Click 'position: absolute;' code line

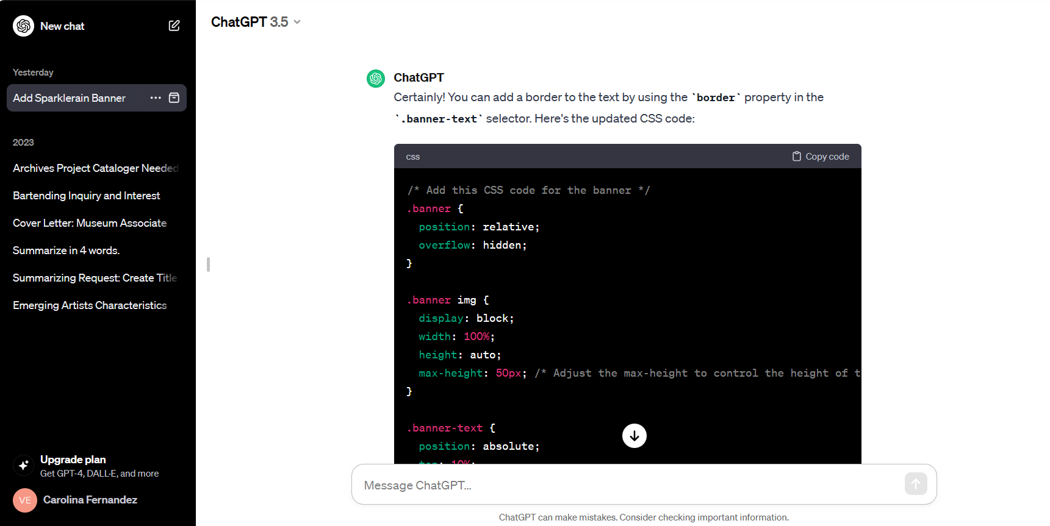pos(479,446)
